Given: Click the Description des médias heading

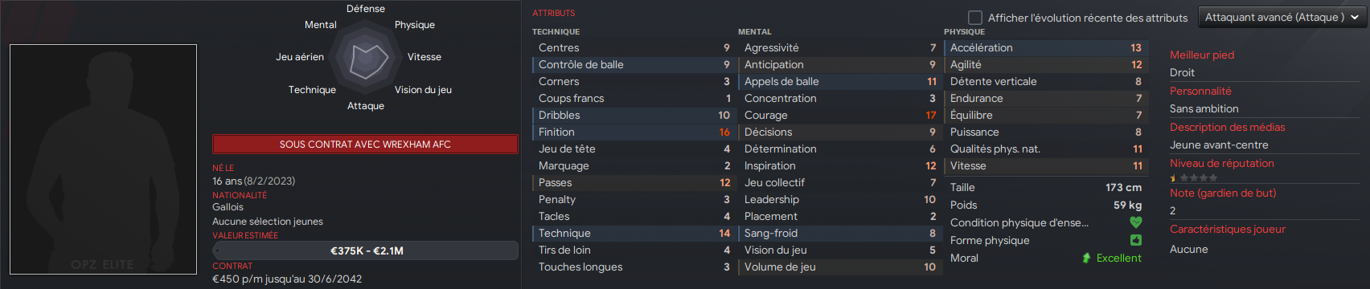Looking at the screenshot, I should (1227, 127).
